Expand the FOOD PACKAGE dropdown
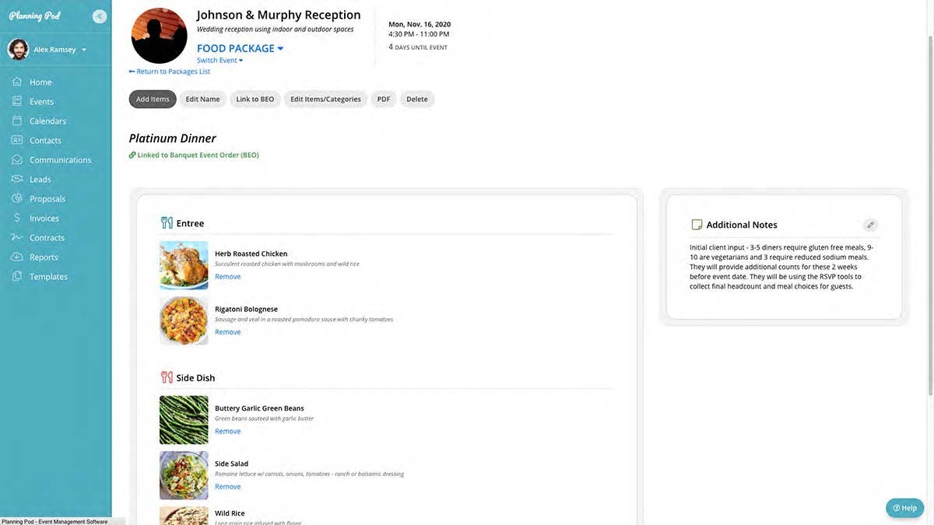Screen dimensions: 934x525 [240, 48]
